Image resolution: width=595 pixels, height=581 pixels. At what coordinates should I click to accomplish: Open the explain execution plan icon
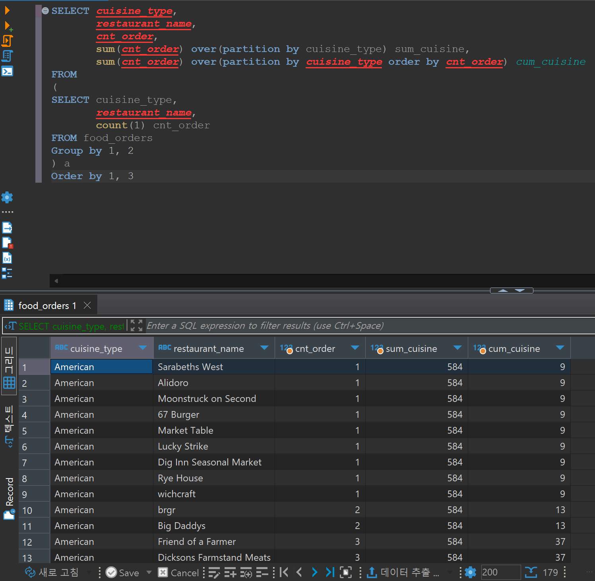[x=8, y=56]
